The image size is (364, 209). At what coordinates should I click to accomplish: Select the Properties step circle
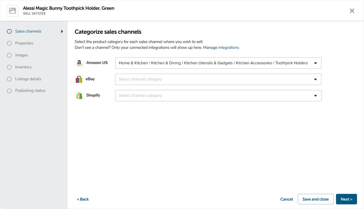pos(9,43)
